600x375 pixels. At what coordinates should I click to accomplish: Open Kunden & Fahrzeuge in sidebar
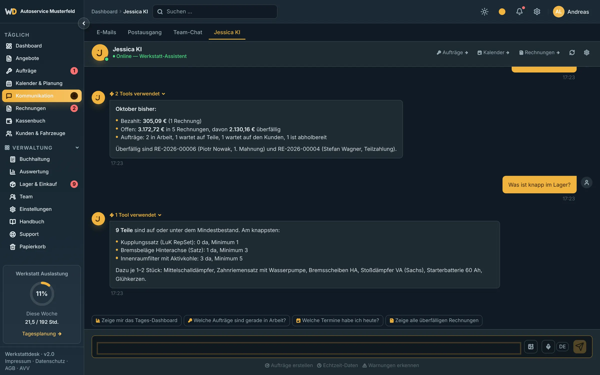pos(42,133)
